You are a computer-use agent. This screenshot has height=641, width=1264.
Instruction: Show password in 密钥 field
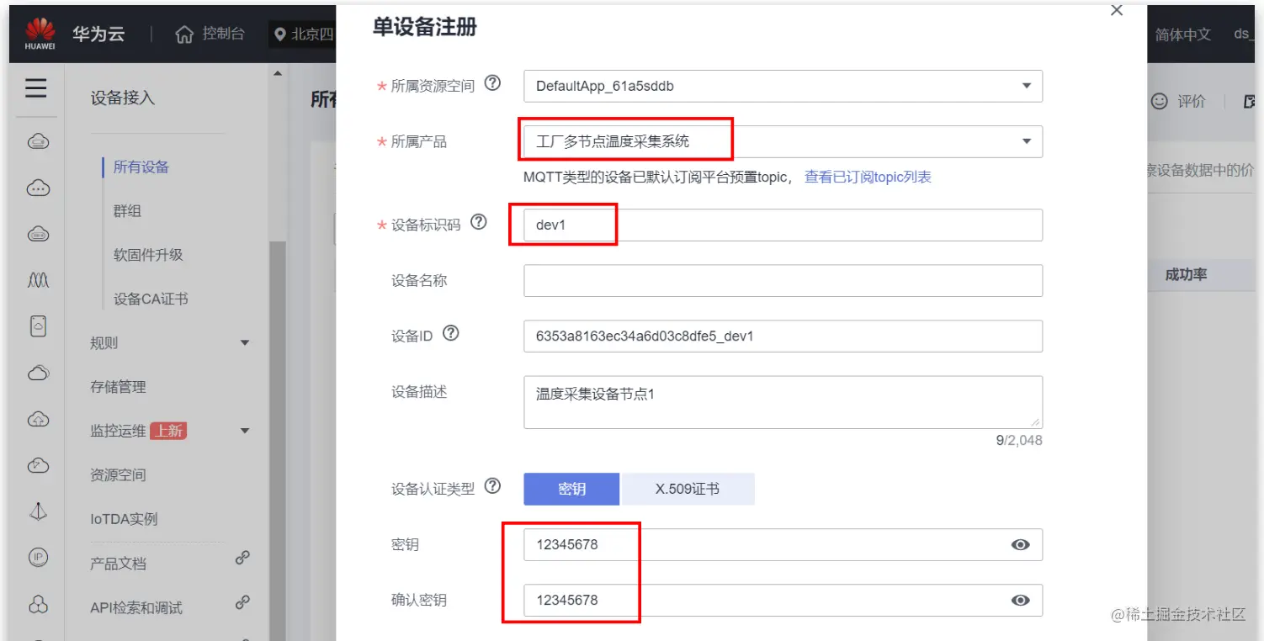tap(1020, 545)
